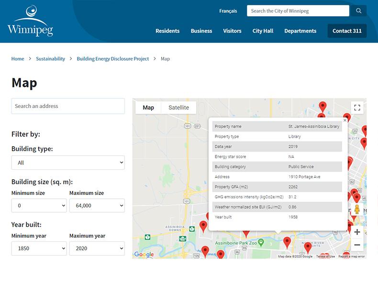Click the Street View pegman icon
This screenshot has height=282, width=378.
[x=357, y=209]
